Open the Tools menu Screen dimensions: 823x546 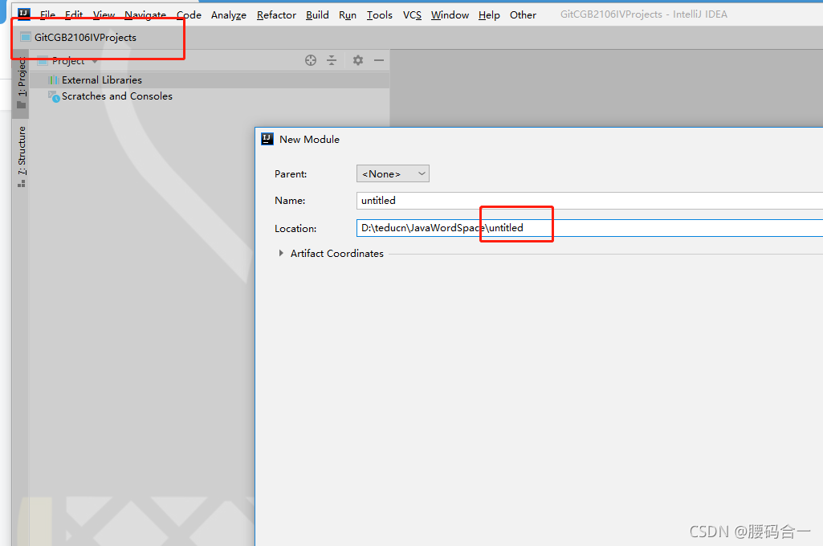coord(379,14)
